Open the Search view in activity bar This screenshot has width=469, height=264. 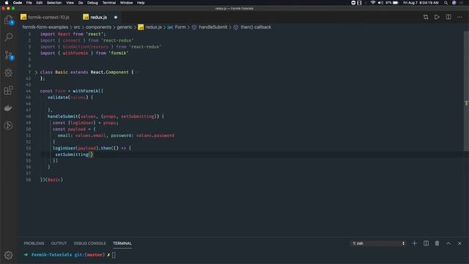[9, 37]
